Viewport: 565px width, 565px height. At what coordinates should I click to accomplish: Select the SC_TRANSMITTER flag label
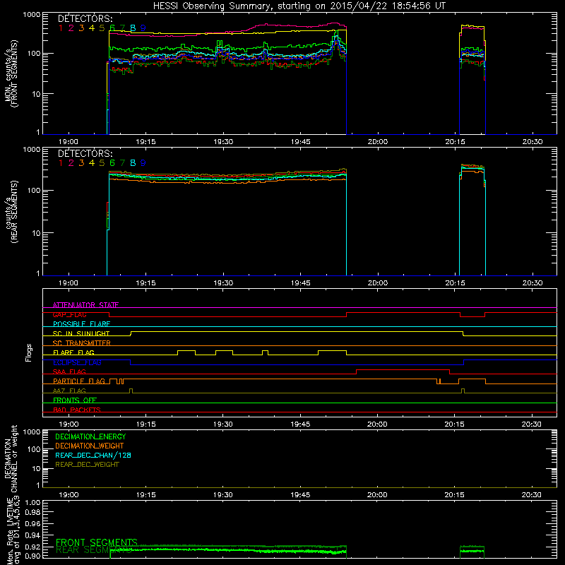(x=82, y=343)
